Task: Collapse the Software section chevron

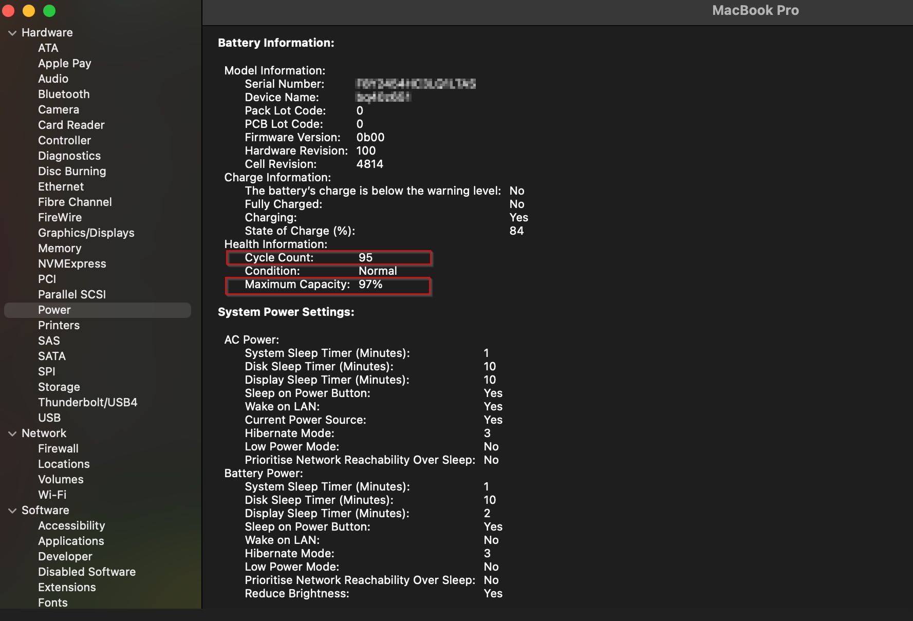Action: pyautogui.click(x=12, y=511)
